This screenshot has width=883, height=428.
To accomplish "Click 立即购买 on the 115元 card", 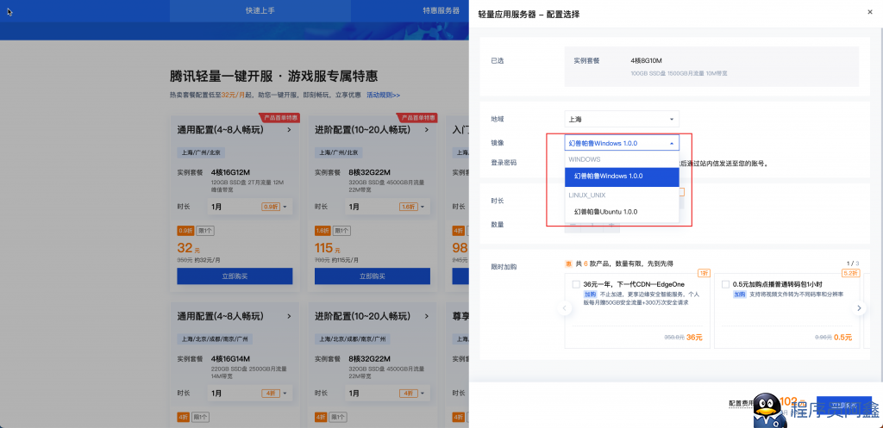I will pyautogui.click(x=373, y=276).
